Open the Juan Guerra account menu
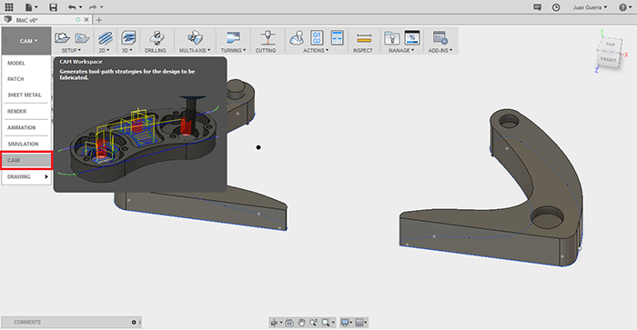The image size is (637, 330). pos(590,7)
